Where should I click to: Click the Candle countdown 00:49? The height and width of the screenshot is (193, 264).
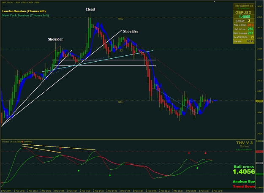(250, 41)
